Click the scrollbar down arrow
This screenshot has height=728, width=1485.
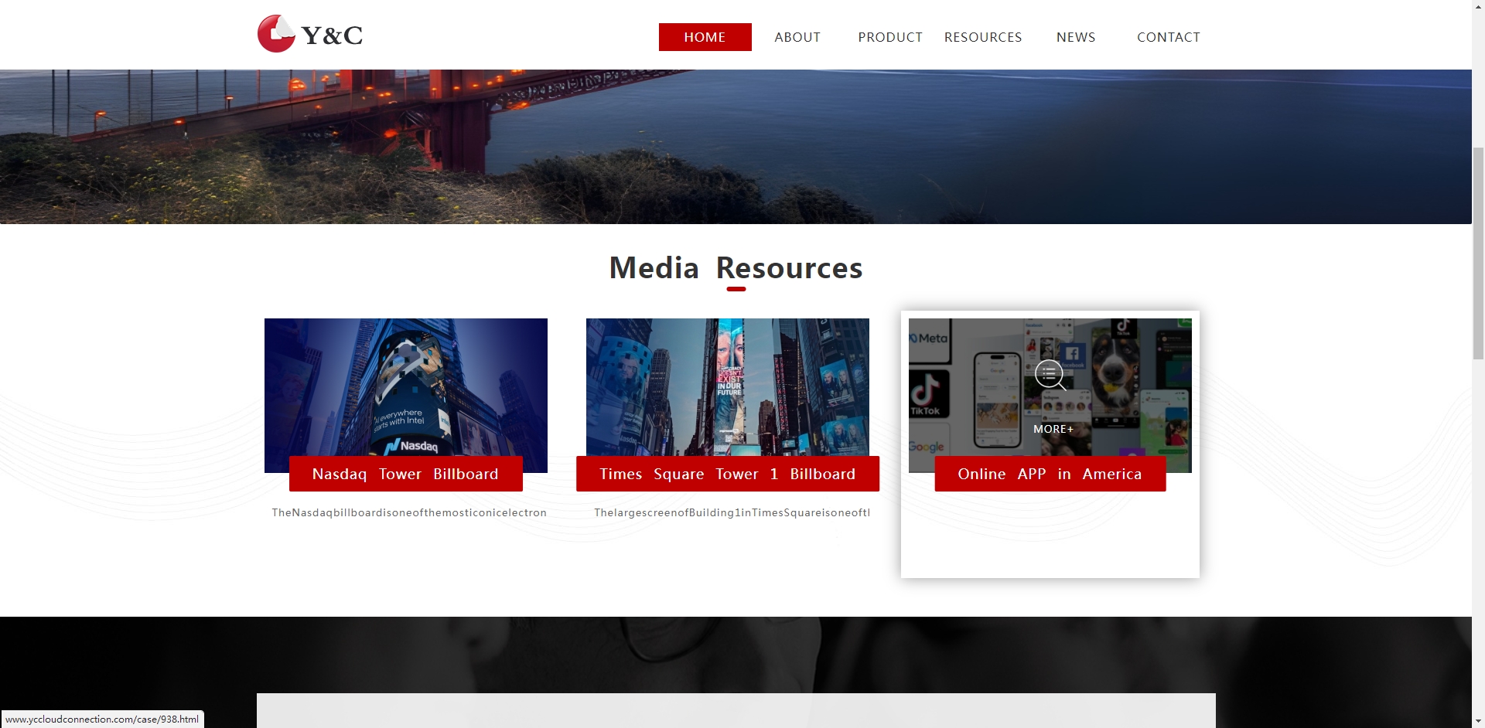click(1478, 721)
